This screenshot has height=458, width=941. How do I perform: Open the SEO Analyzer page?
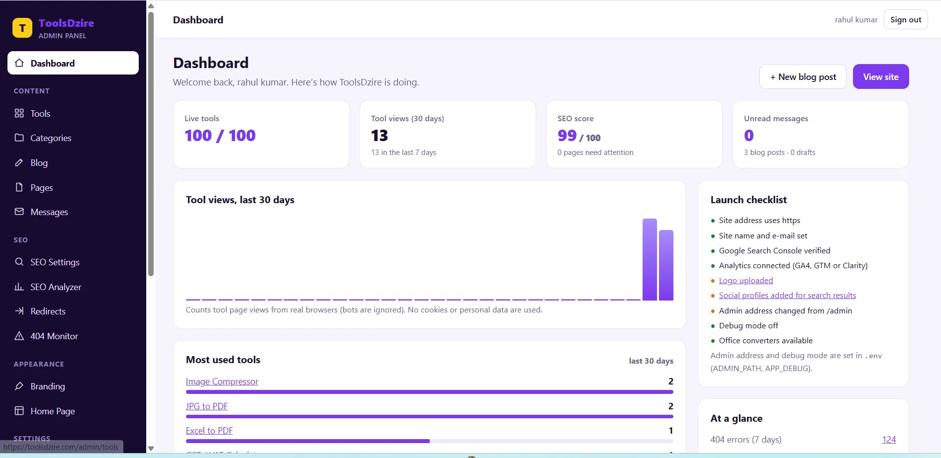(x=73, y=287)
